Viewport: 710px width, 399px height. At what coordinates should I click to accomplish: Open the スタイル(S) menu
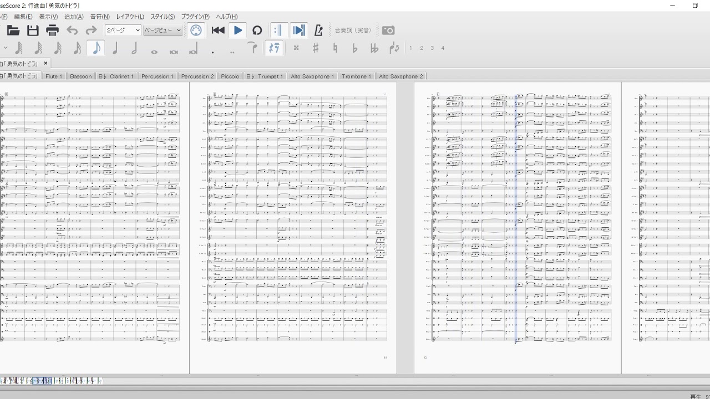tap(163, 17)
